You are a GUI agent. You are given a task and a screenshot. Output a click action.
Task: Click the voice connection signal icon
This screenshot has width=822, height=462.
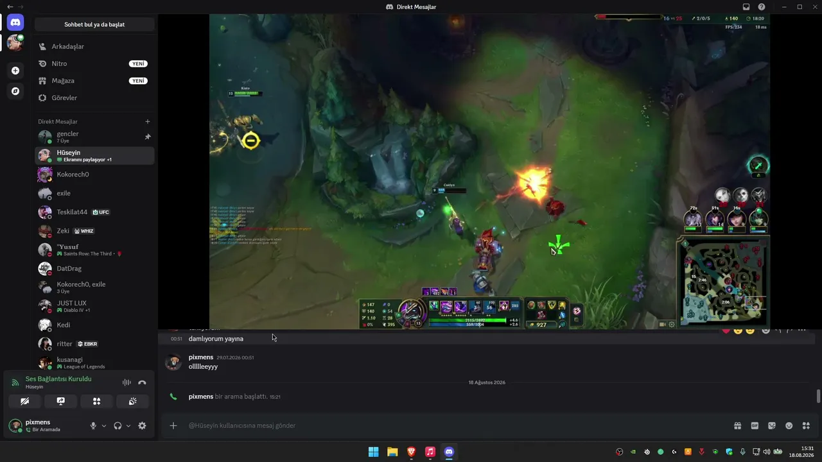(x=15, y=382)
